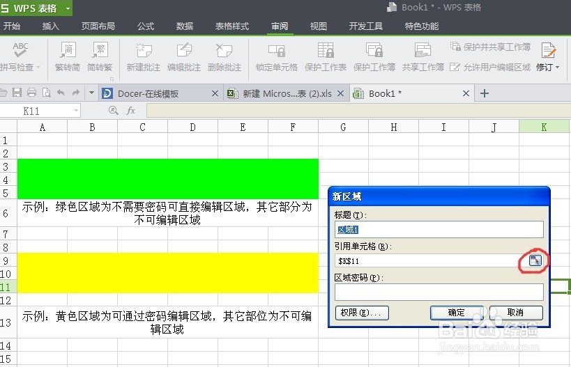
Task: Switch to the 公式 ribbon tab
Action: point(146,26)
